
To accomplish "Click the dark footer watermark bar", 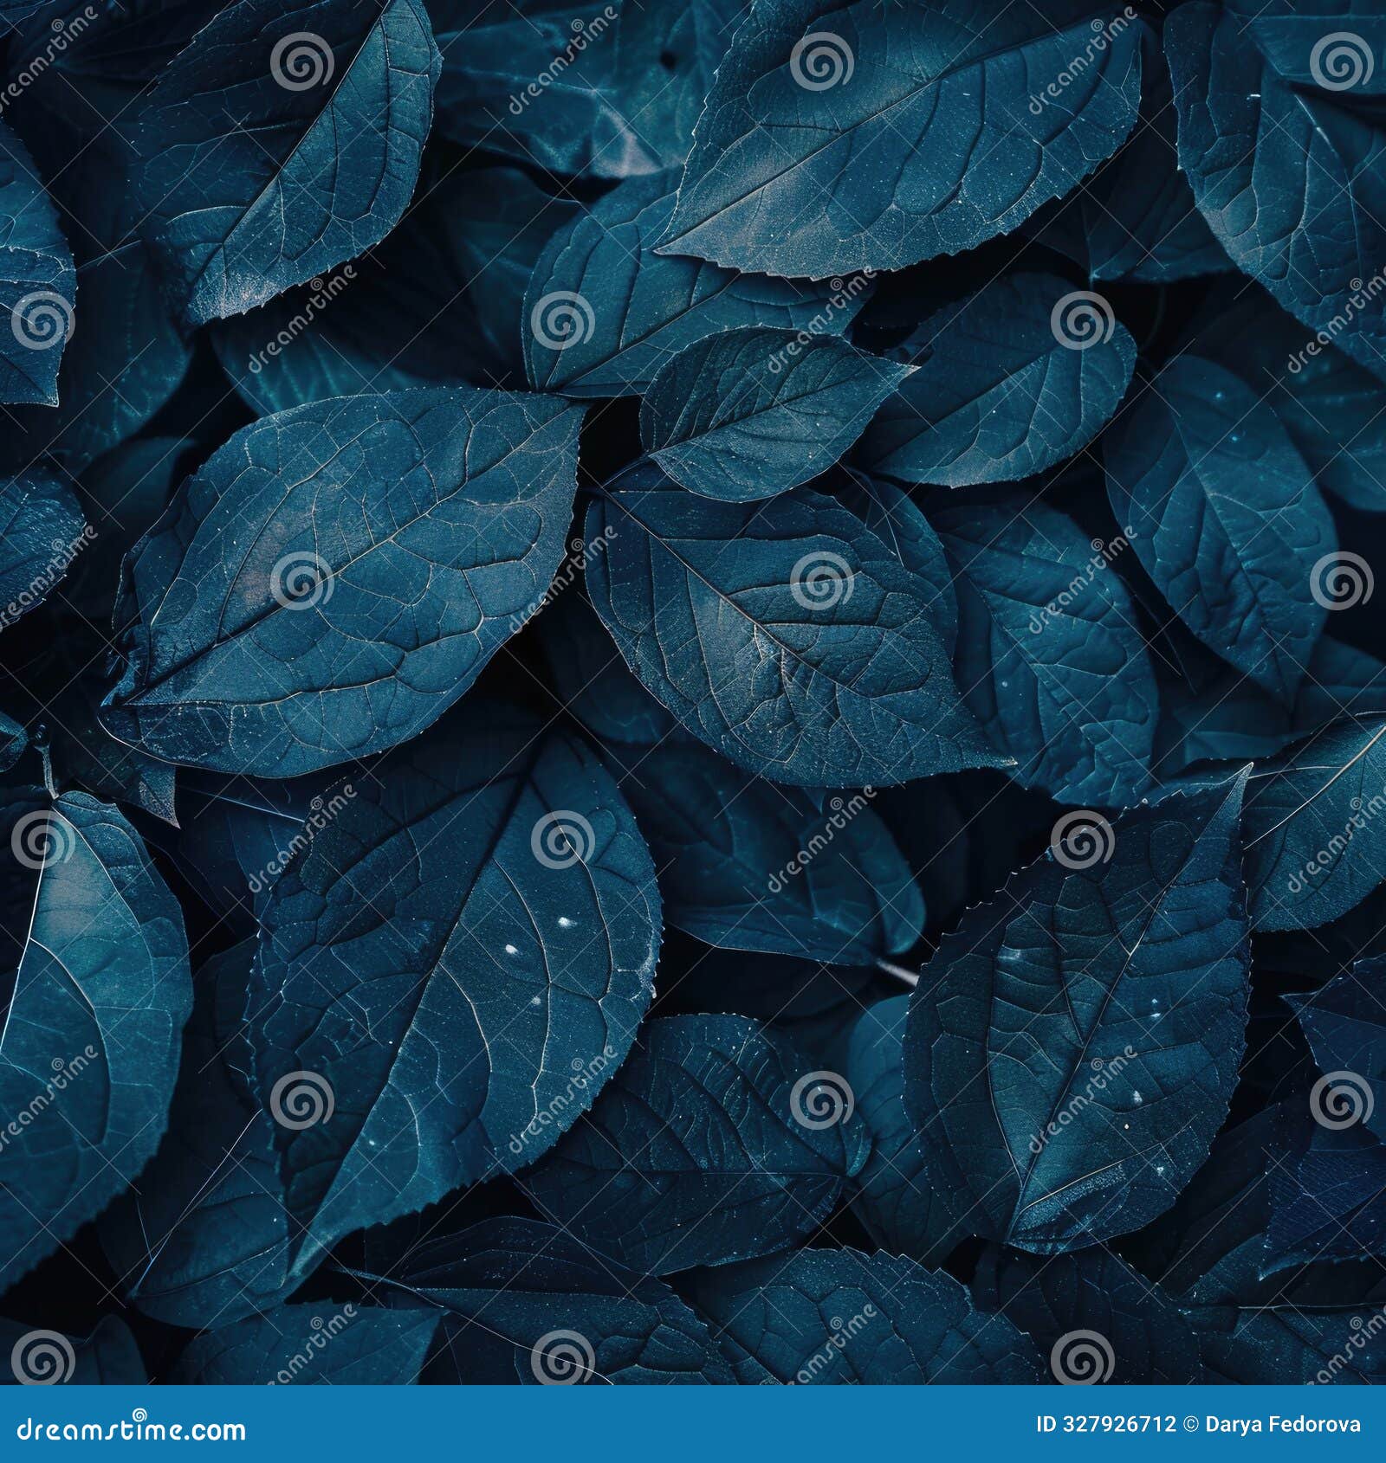I will (x=693, y=1424).
